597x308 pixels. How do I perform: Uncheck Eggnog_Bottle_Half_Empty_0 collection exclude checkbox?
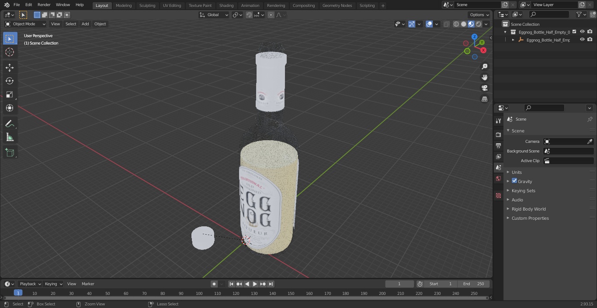(x=574, y=32)
